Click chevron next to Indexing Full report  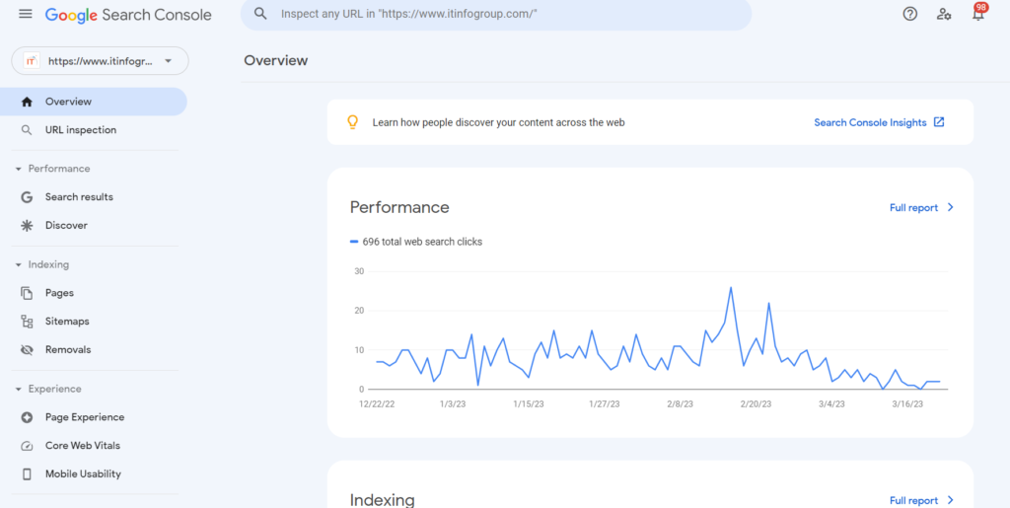point(950,500)
